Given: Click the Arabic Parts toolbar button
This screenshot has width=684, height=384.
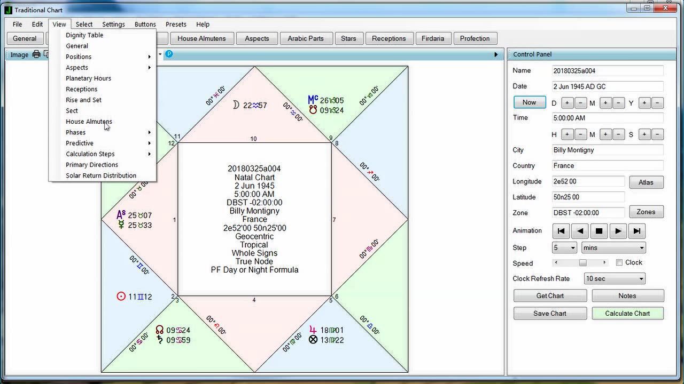Looking at the screenshot, I should tap(306, 38).
